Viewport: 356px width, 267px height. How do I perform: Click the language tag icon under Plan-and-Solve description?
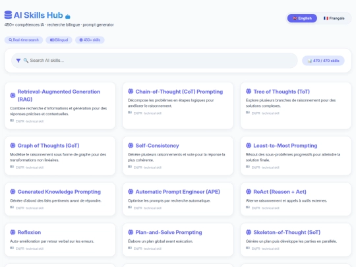pyautogui.click(x=130, y=248)
